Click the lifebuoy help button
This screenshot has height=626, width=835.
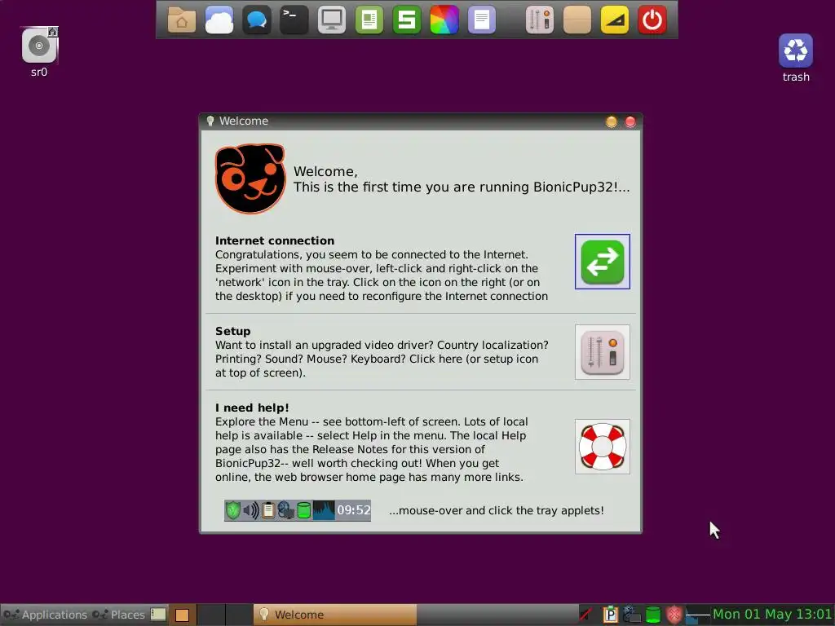603,447
